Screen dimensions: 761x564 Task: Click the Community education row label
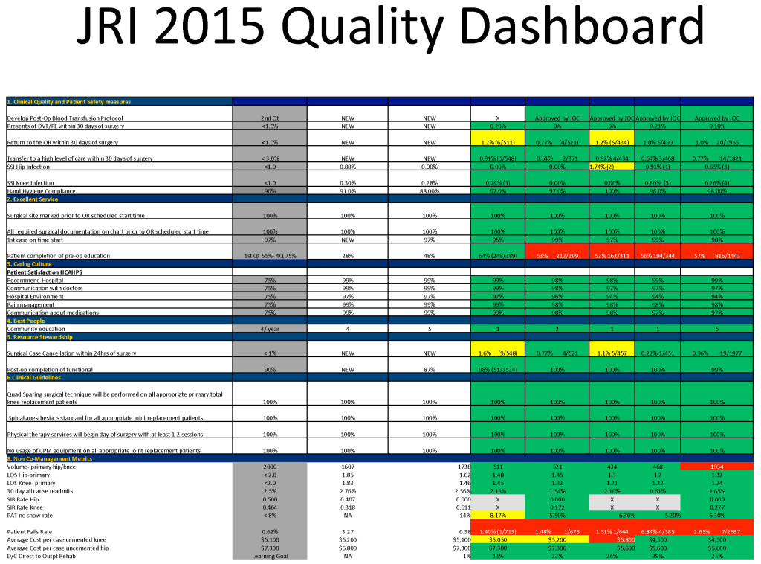coord(35,328)
